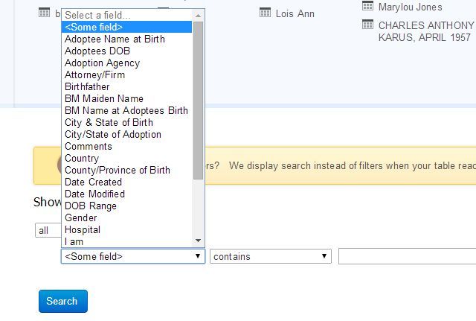Pick "Hospital" in the dropdown list
476x321 pixels.
[x=82, y=229]
